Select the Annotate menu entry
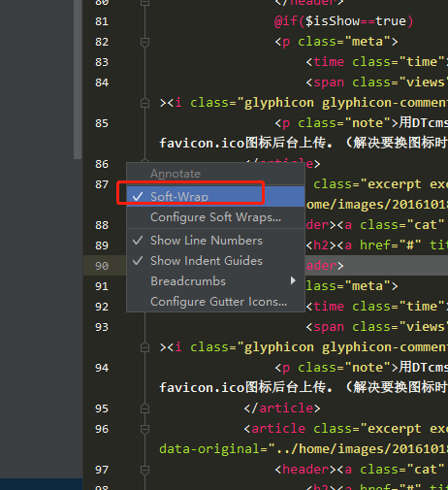448x490 pixels. coord(215,174)
